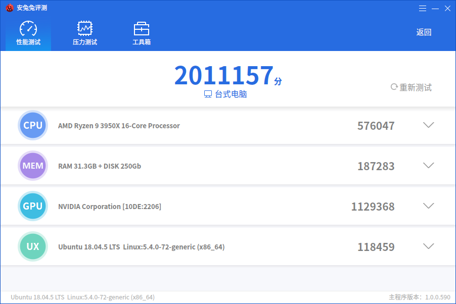
Task: Click the GPU circle badge
Action: pos(33,206)
